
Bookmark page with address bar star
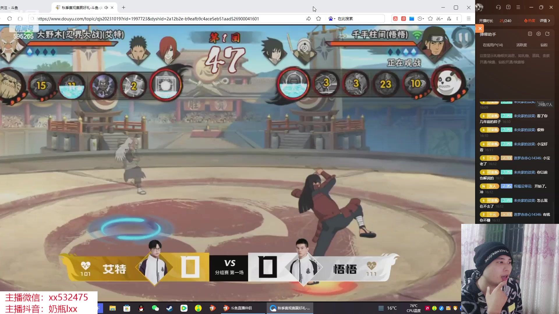coord(319,19)
